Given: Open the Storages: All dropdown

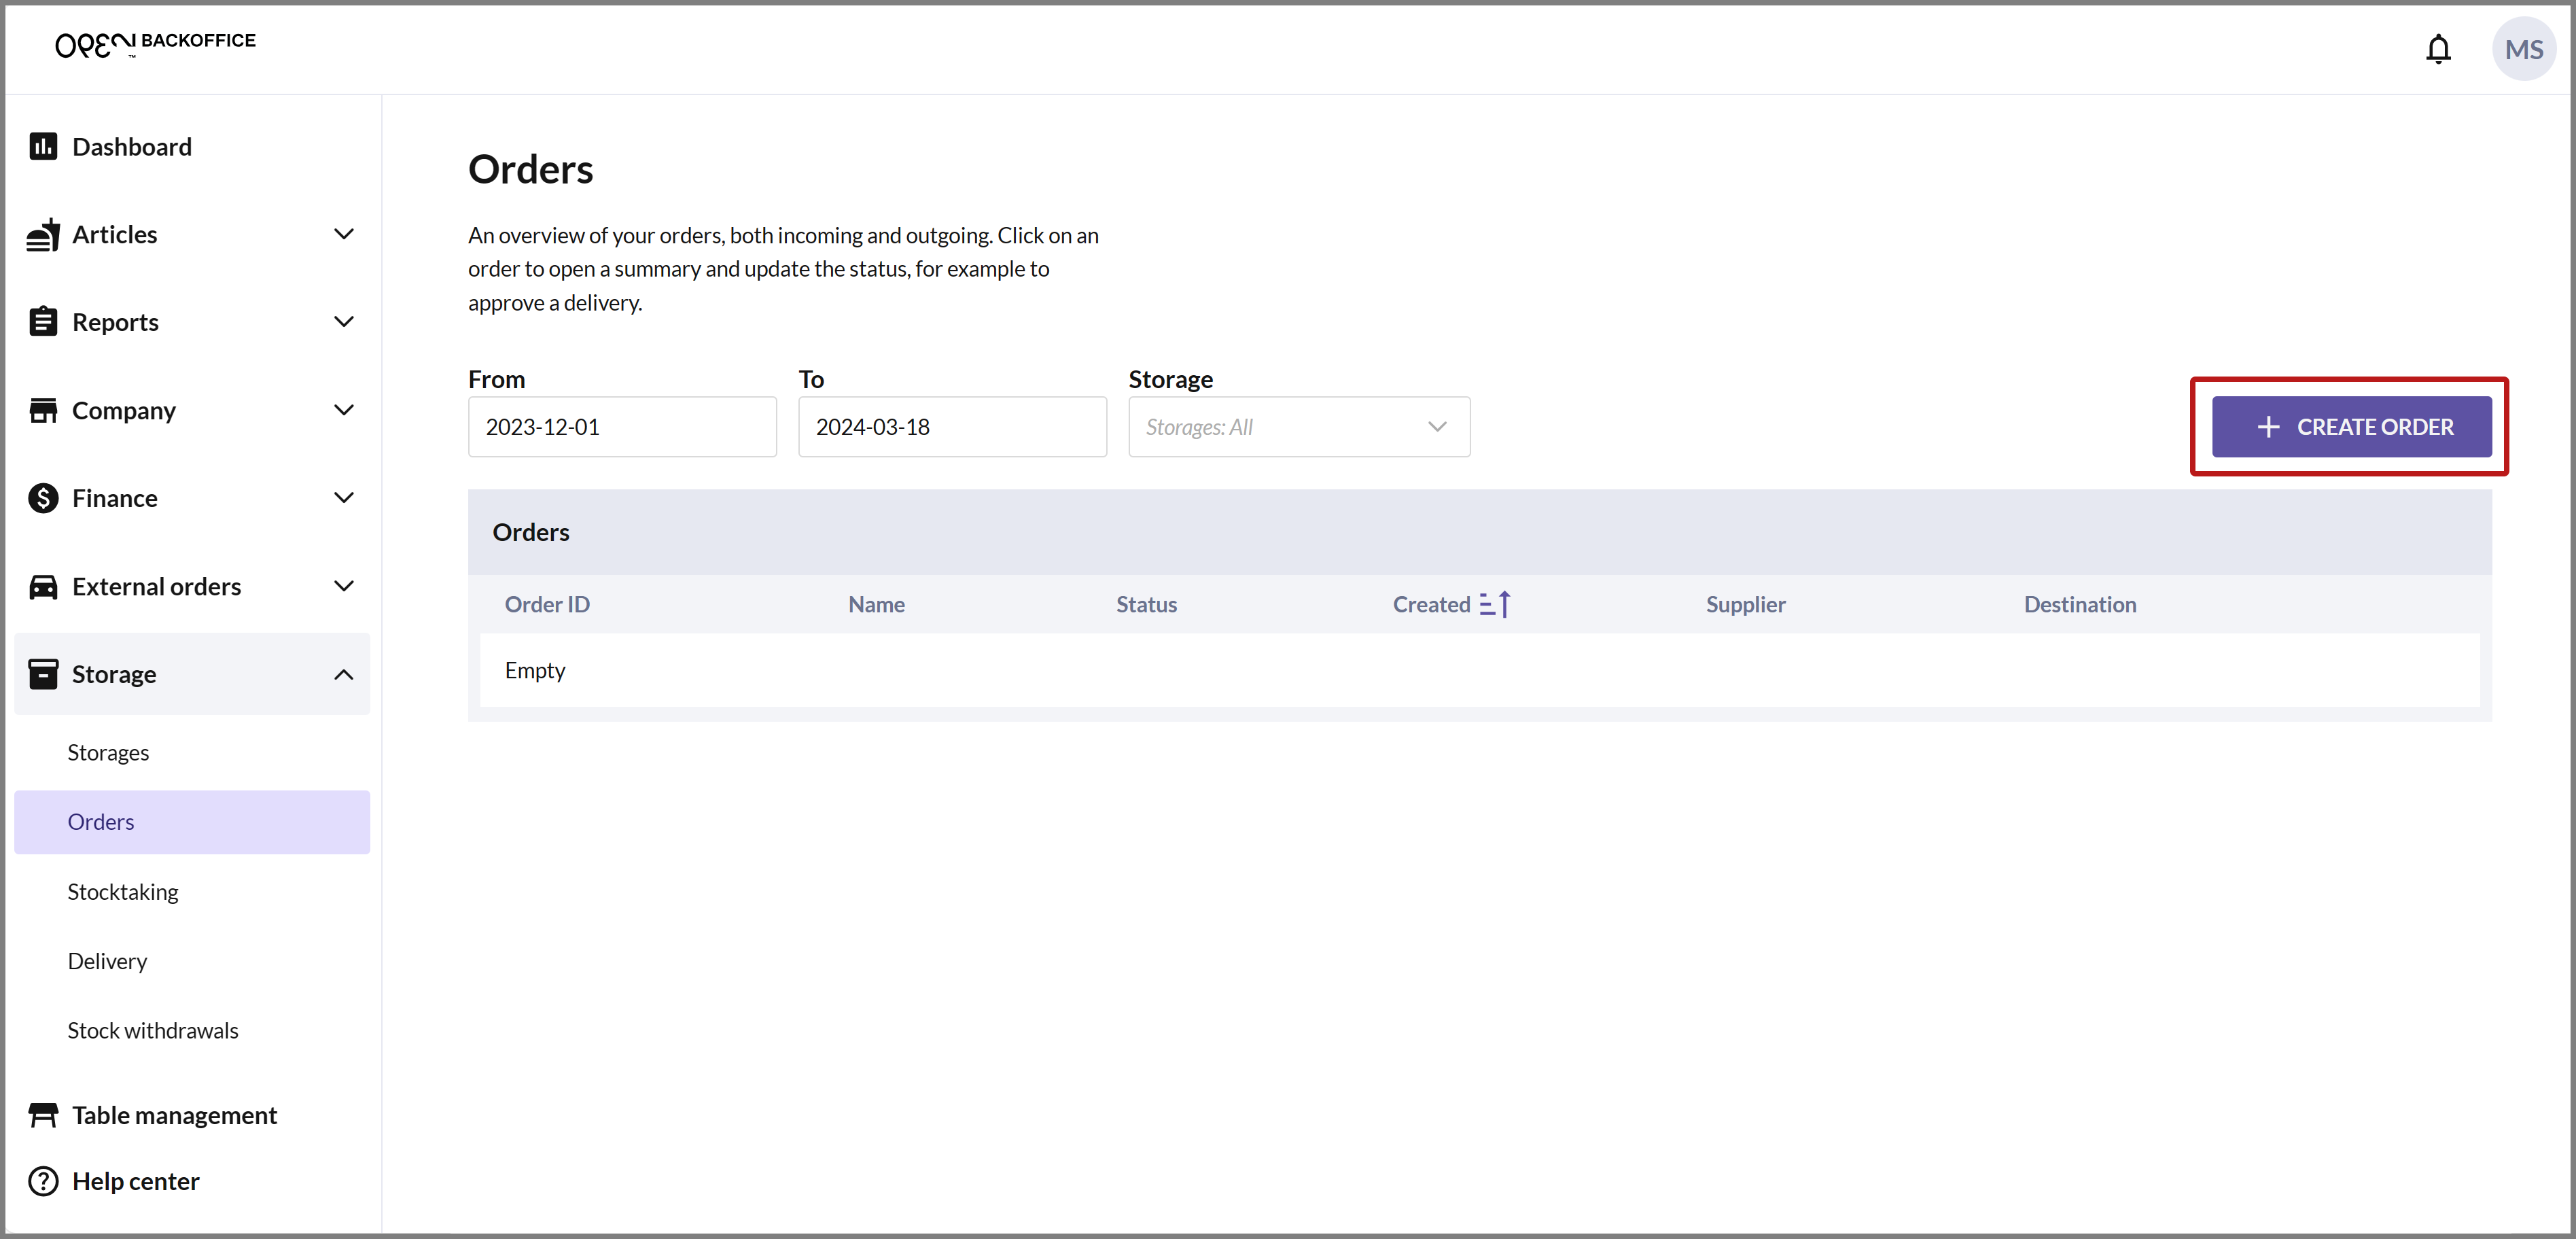Looking at the screenshot, I should click(x=1299, y=427).
